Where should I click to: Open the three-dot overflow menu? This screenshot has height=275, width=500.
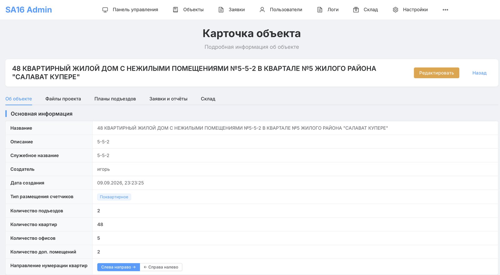(x=445, y=10)
